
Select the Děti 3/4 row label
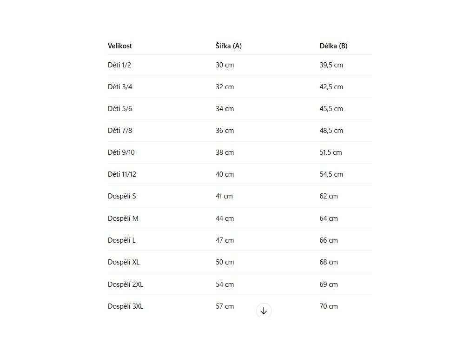click(120, 87)
